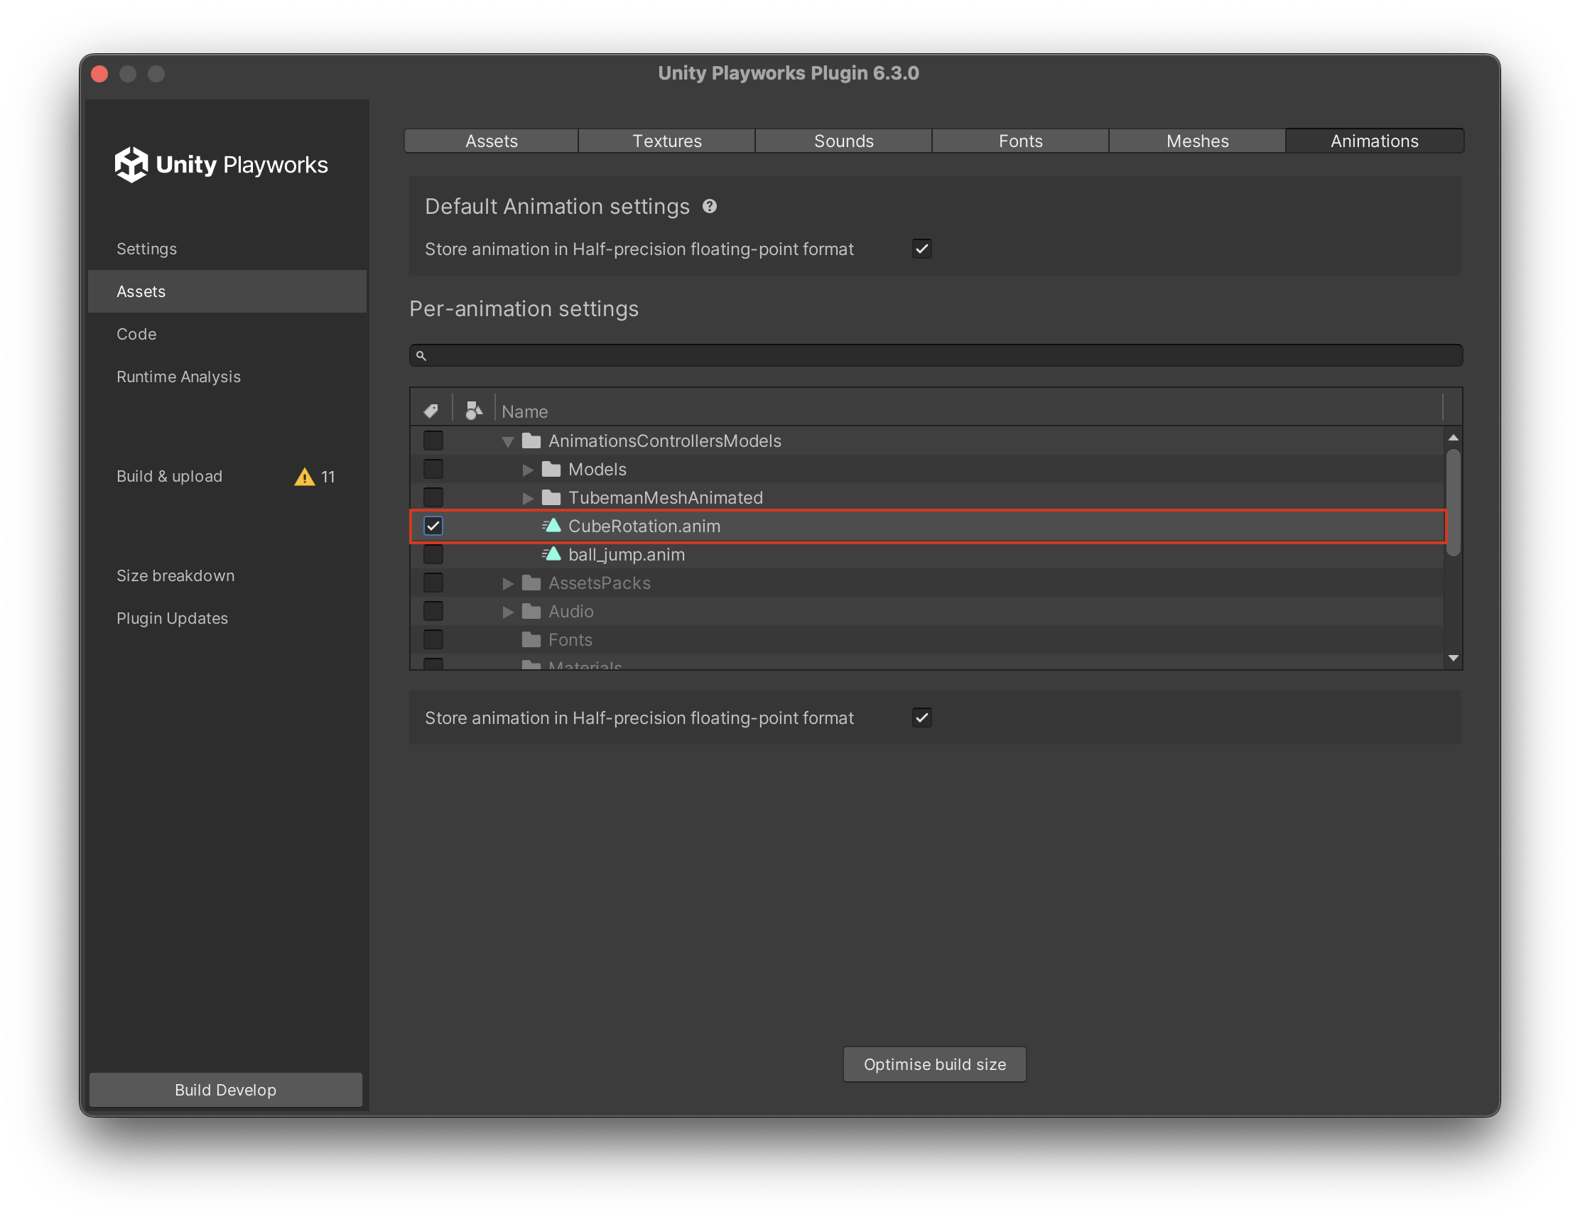Open Runtime Analysis in the sidebar
The width and height of the screenshot is (1580, 1222).
(227, 377)
